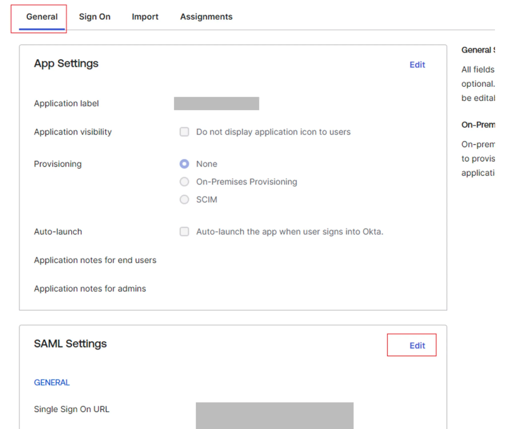Click the Application label value field
This screenshot has width=508, height=429.
pyautogui.click(x=217, y=103)
